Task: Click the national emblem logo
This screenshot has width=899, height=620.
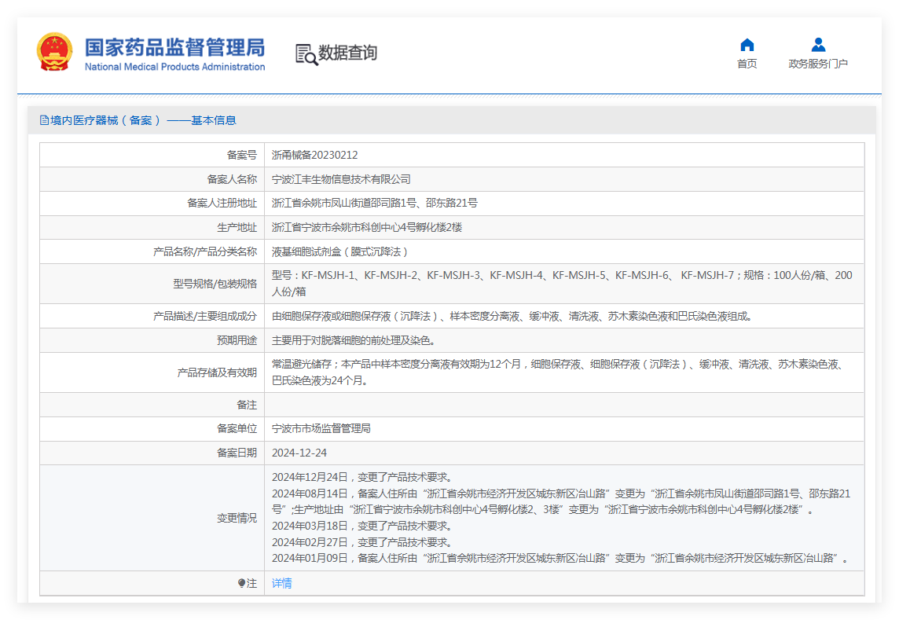Action: (54, 52)
